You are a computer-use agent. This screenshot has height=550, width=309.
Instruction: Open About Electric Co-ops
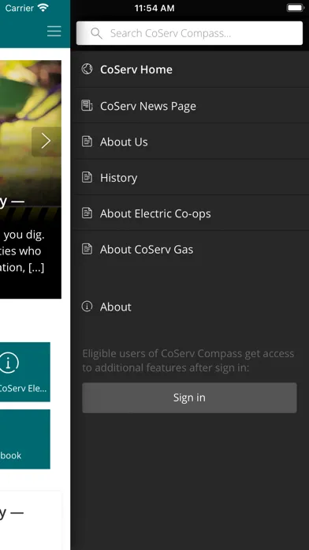[190, 213]
